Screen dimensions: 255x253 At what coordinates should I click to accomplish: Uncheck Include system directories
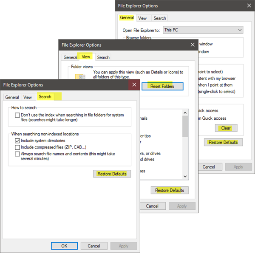point(17,141)
